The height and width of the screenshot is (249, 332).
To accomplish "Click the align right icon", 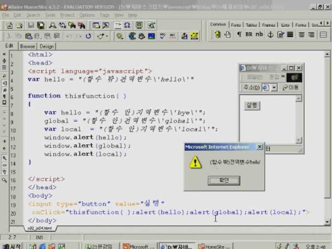I will pyautogui.click(x=311, y=35).
